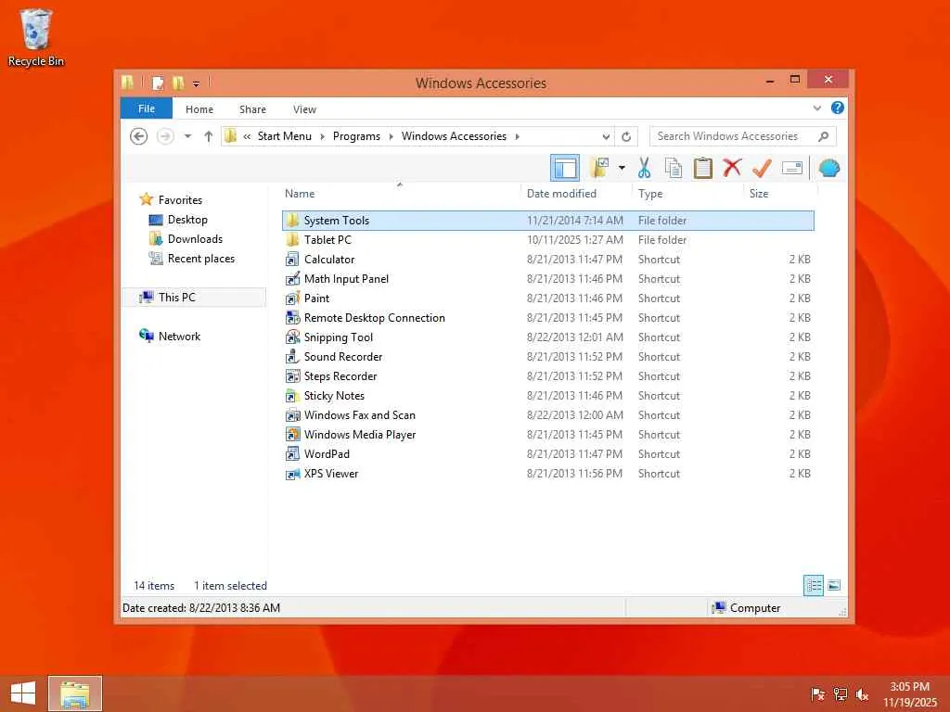The image size is (950, 712).
Task: Toggle the navigation pane layout button
Action: (565, 168)
